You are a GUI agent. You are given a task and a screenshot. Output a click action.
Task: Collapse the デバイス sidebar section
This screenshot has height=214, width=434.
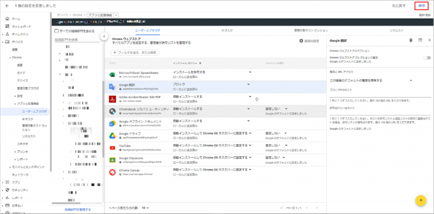tap(3, 42)
